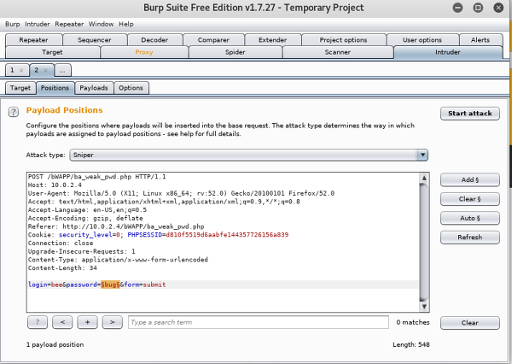This screenshot has width=512, height=364.
Task: Open a new Intruder tab via ellipsis
Action: (62, 70)
